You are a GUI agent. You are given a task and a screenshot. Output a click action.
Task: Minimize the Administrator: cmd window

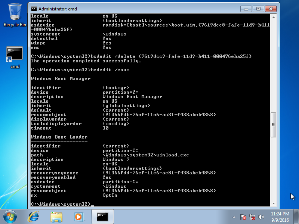click(x=246, y=9)
